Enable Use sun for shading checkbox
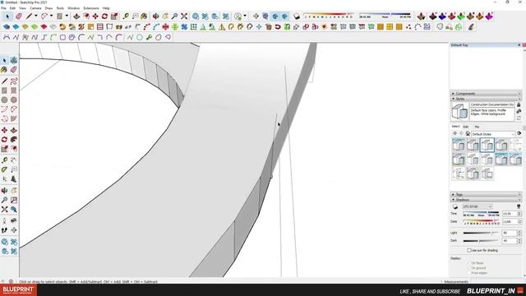The height and width of the screenshot is (296, 526). point(469,250)
